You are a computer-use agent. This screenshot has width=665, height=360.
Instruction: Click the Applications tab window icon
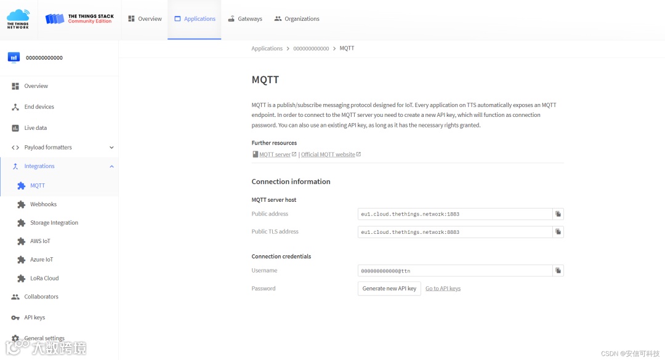click(177, 18)
